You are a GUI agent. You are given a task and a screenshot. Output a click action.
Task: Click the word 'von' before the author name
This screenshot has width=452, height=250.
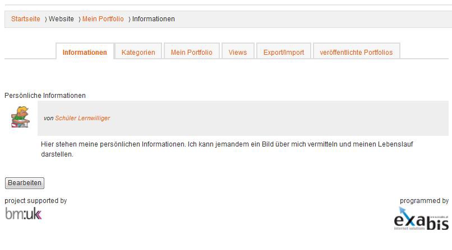click(x=48, y=118)
